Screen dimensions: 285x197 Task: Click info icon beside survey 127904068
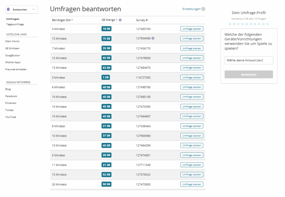tap(153, 38)
